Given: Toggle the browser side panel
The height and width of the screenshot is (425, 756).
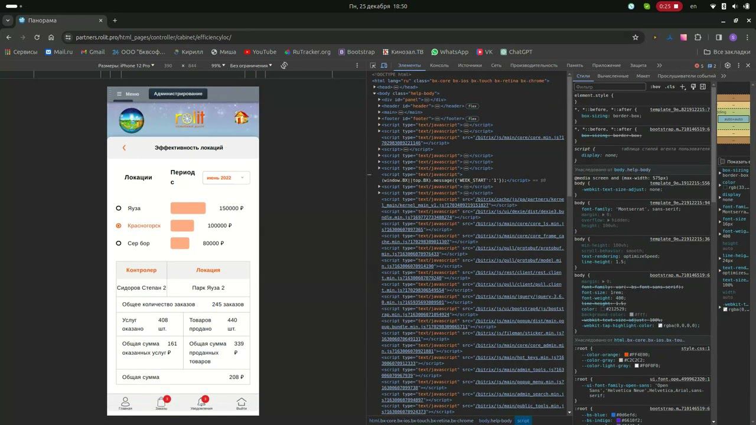Looking at the screenshot, I should pyautogui.click(x=719, y=37).
